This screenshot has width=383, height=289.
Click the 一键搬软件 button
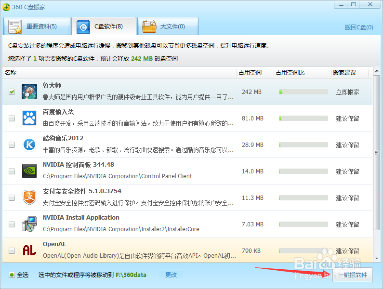point(353,275)
